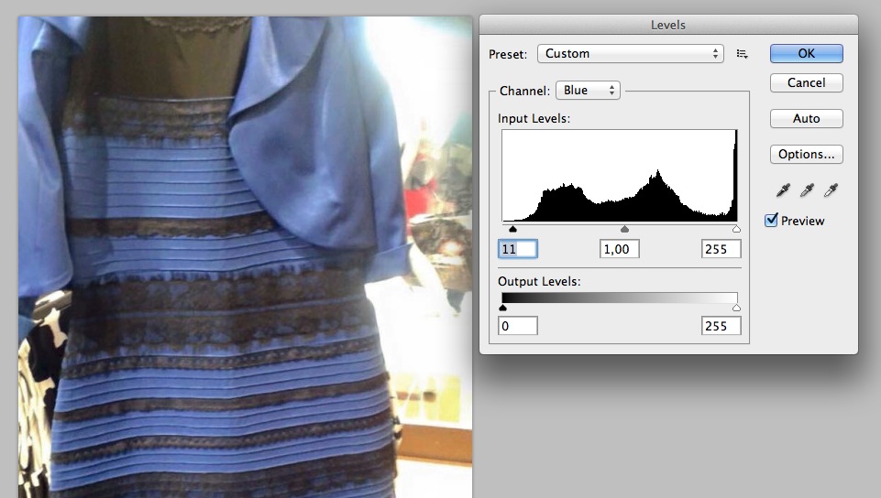881x498 pixels.
Task: Click the Preset: label
Action: click(508, 54)
